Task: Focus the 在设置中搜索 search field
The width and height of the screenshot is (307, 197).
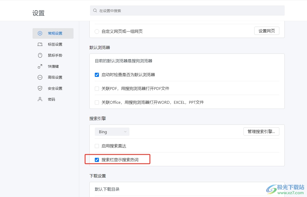Action: pyautogui.click(x=187, y=11)
